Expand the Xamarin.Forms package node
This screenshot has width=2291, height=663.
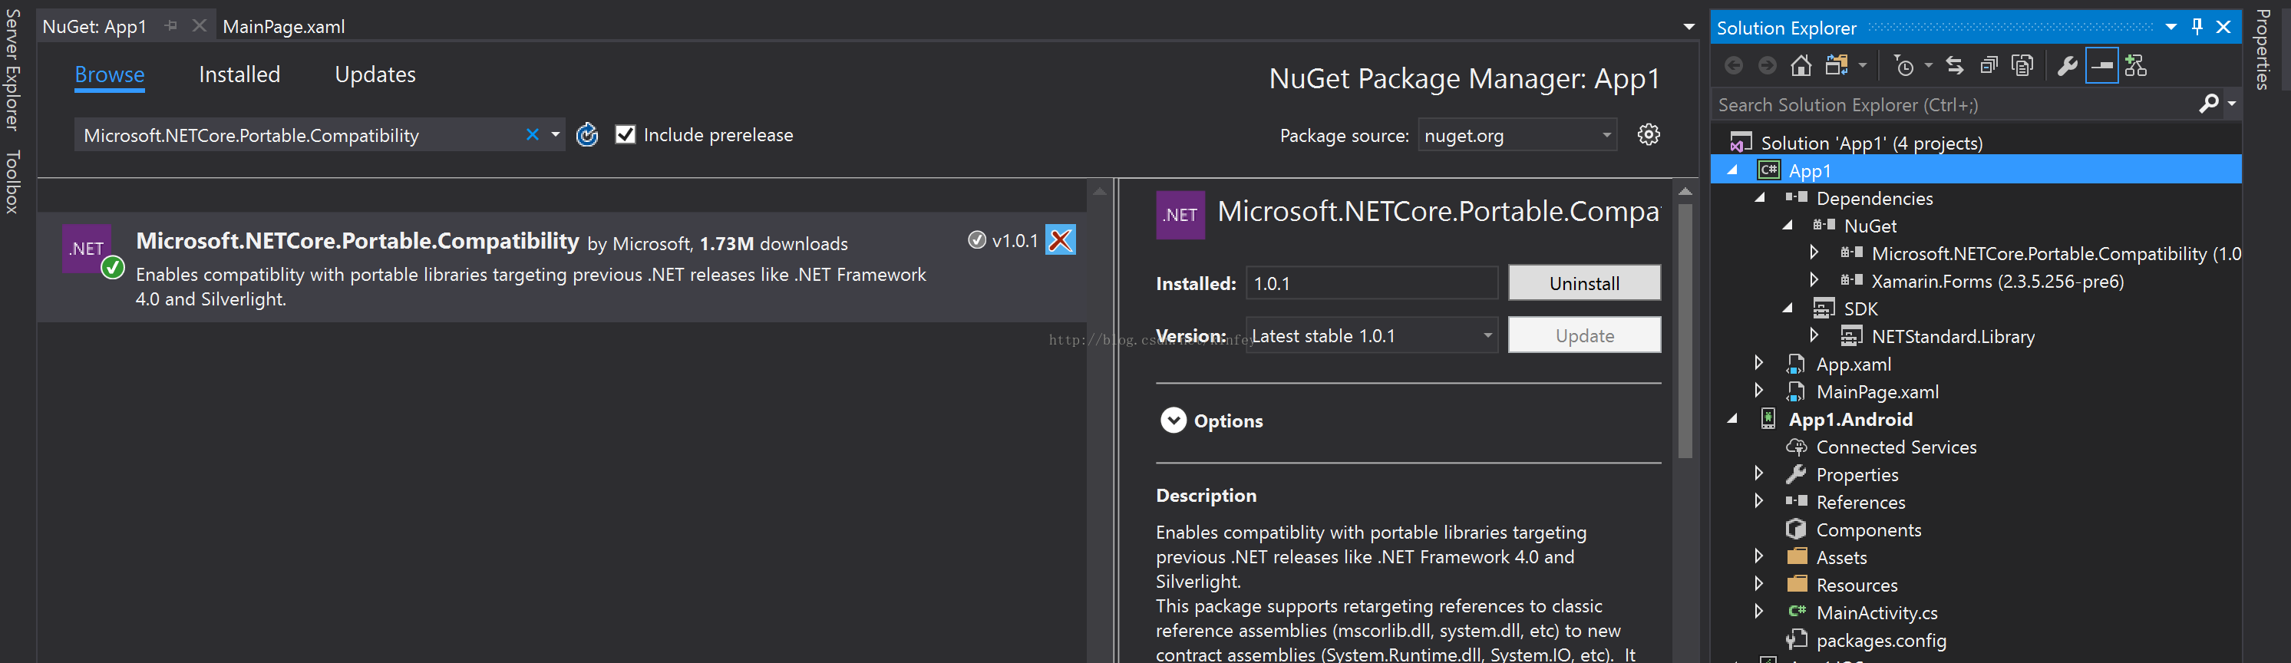tap(1814, 280)
